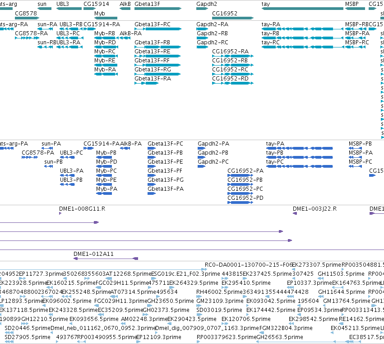Screen dimensions: 384x344
Task: Click transcript CG16952-RA label
Action: [230, 51]
